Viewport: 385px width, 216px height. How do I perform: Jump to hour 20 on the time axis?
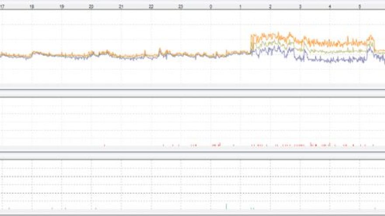coord(91,7)
